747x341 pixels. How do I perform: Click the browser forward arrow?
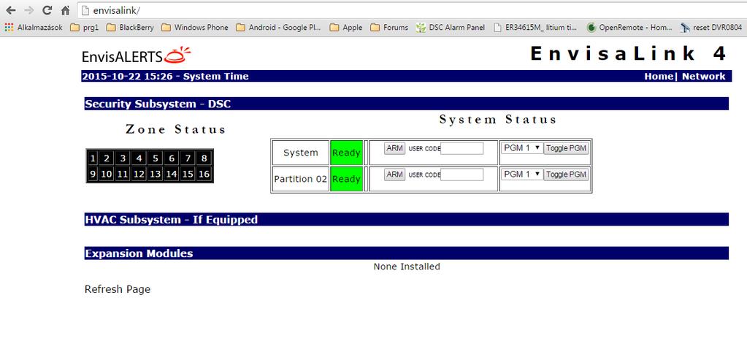pyautogui.click(x=29, y=10)
